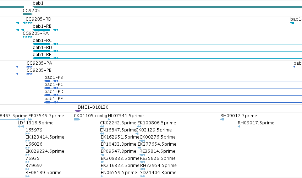Viewport: 302px width, 178px height.
Task: Click the CG9205-PA protein feature
Action: coord(29,67)
